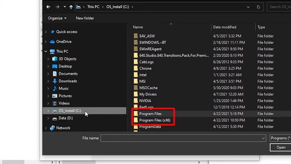The image size is (291, 164).
Task: Open the Organize menu
Action: [57, 18]
